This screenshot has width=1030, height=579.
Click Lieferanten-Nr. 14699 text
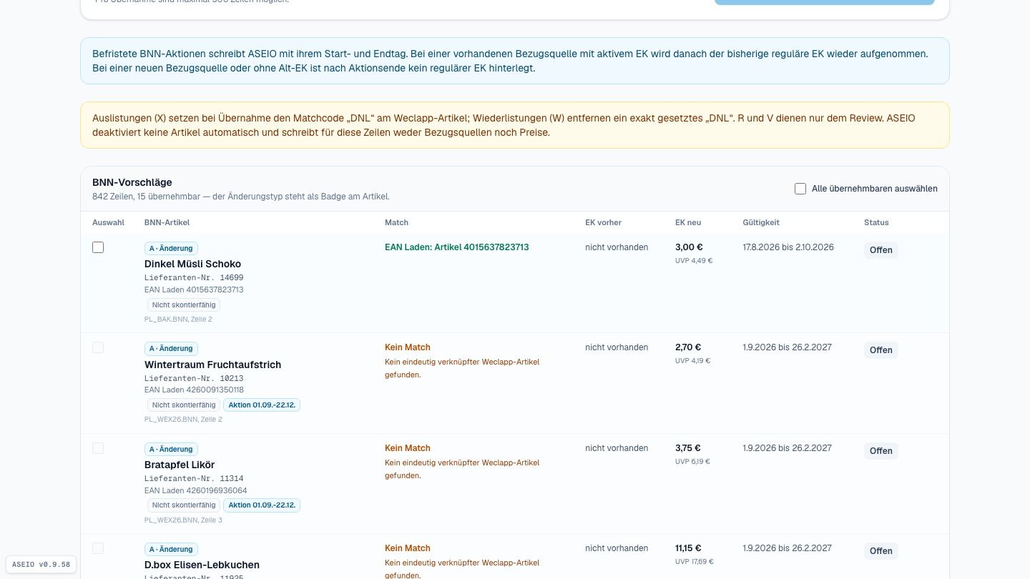tap(194, 277)
